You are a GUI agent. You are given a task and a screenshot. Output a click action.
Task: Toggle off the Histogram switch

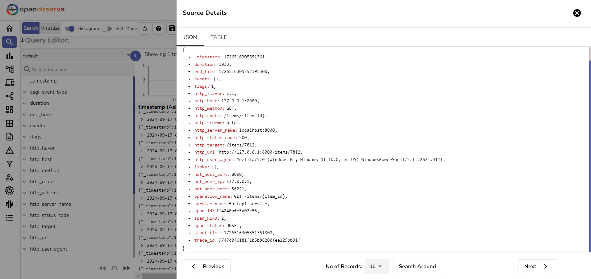coord(69,28)
